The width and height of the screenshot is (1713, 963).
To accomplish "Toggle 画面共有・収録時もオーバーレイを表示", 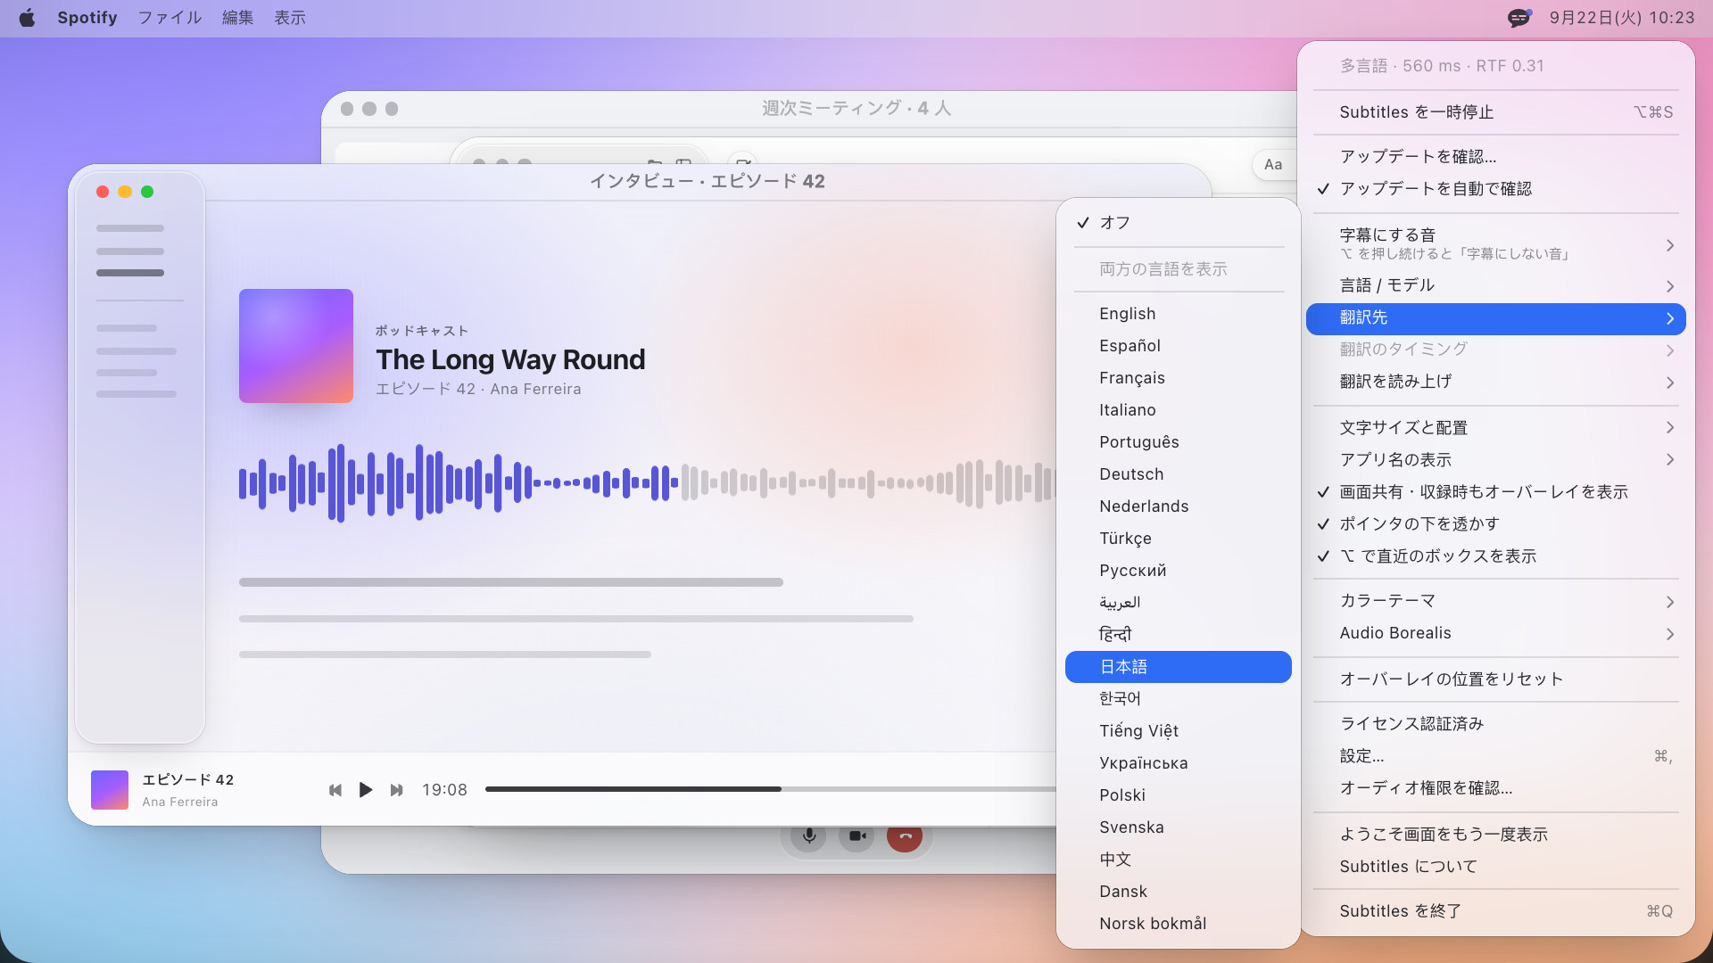I will [1496, 492].
